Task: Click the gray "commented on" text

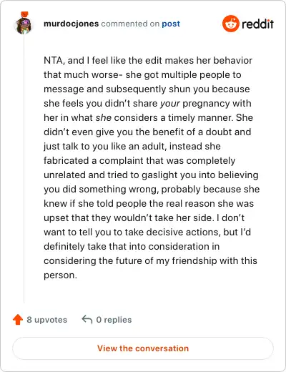Action: [x=130, y=24]
